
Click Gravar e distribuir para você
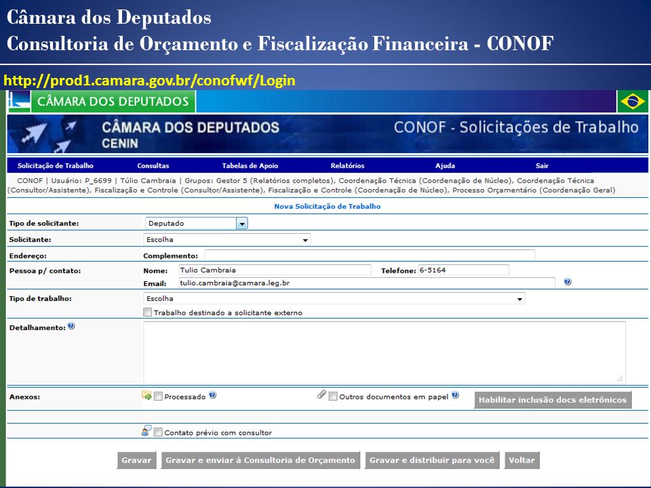click(432, 460)
